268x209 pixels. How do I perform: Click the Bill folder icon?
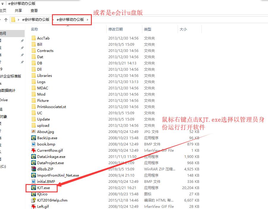click(x=34, y=45)
